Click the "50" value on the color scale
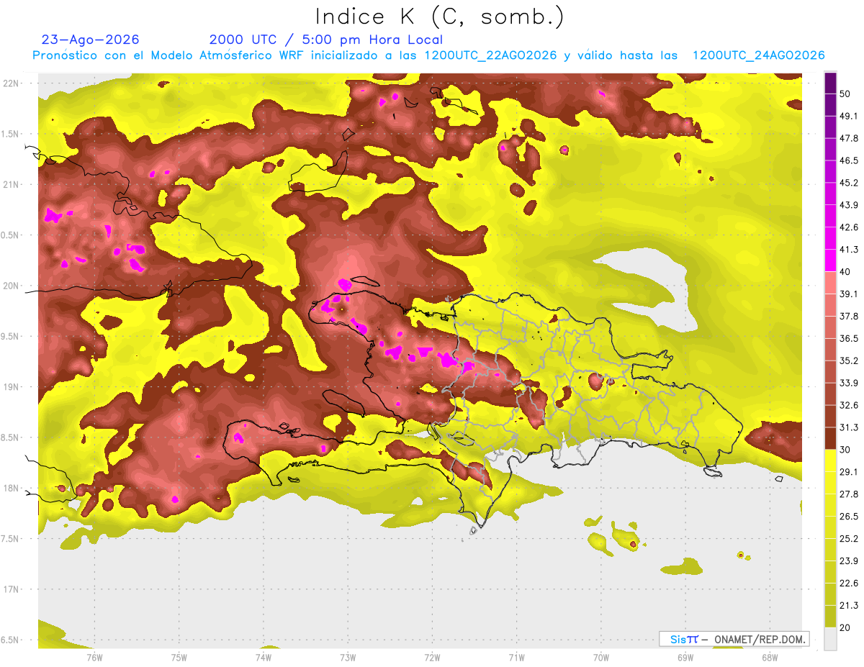 [x=846, y=94]
